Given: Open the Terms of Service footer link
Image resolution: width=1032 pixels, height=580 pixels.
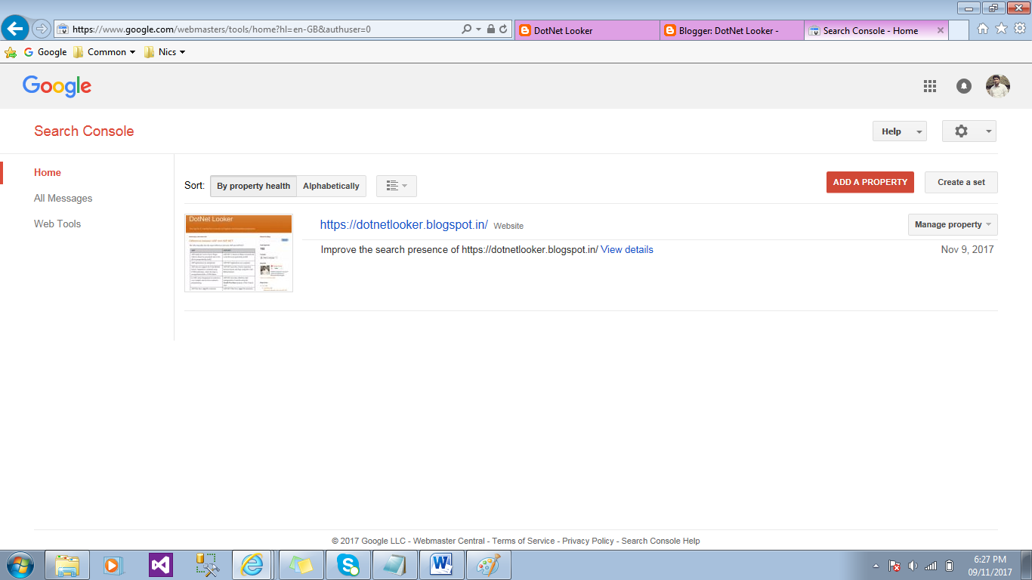Looking at the screenshot, I should pyautogui.click(x=524, y=541).
